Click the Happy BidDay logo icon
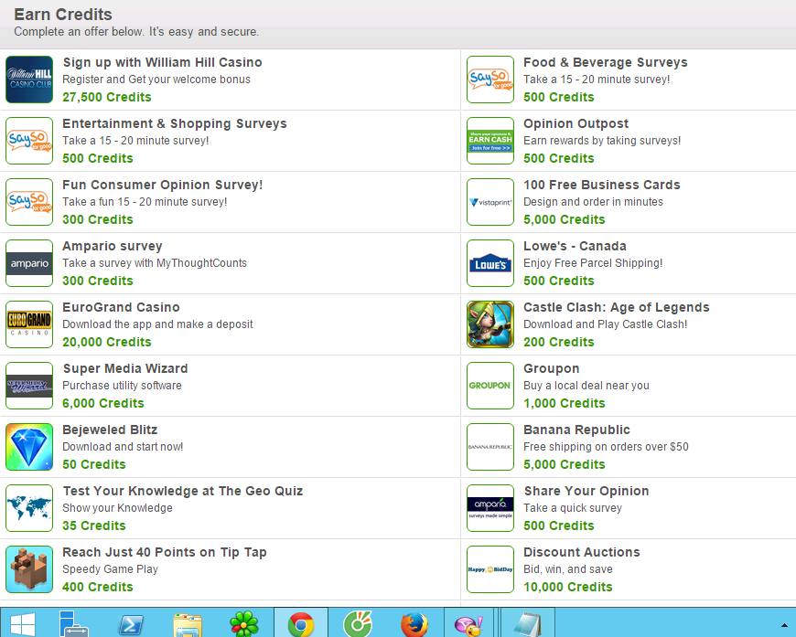This screenshot has height=637, width=796. click(x=490, y=569)
